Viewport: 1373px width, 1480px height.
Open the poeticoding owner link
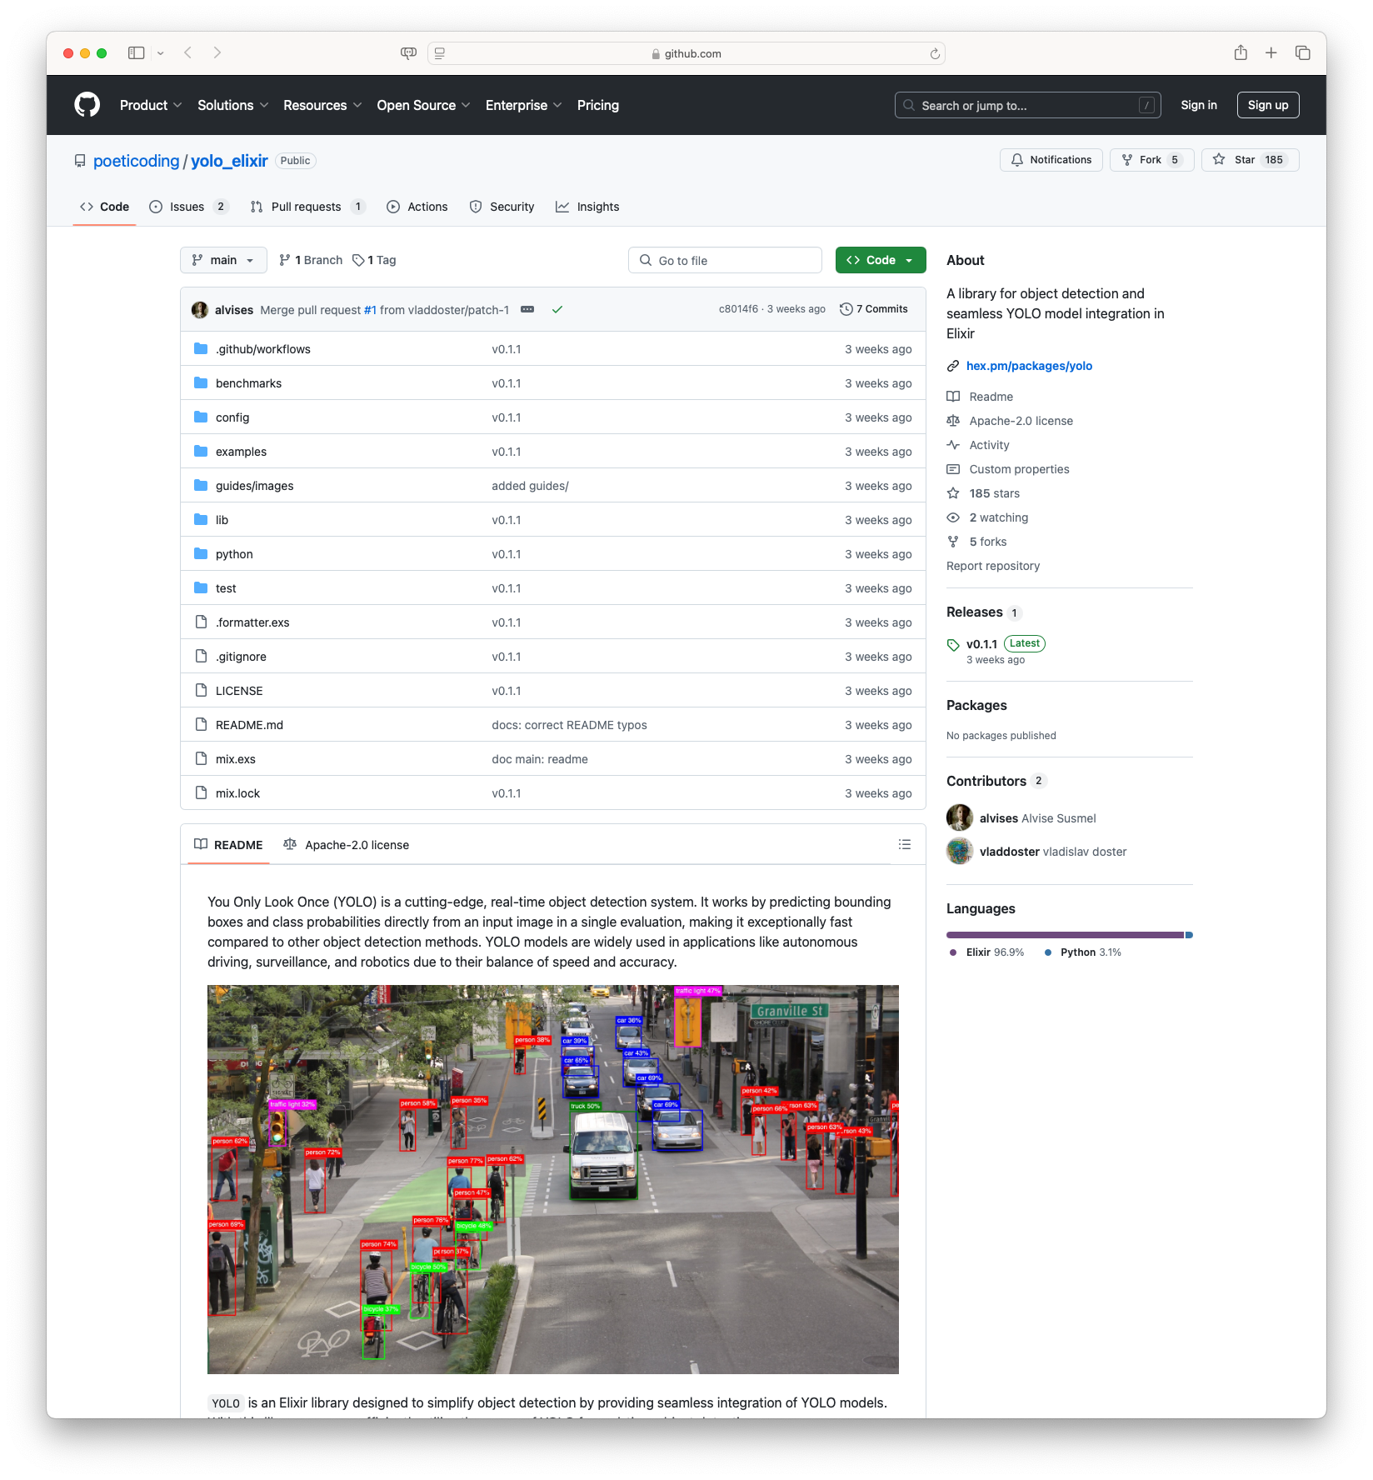(x=136, y=161)
